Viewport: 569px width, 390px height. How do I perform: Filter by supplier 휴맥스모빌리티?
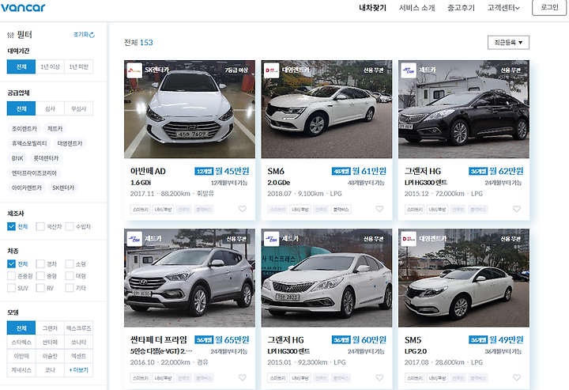point(29,143)
